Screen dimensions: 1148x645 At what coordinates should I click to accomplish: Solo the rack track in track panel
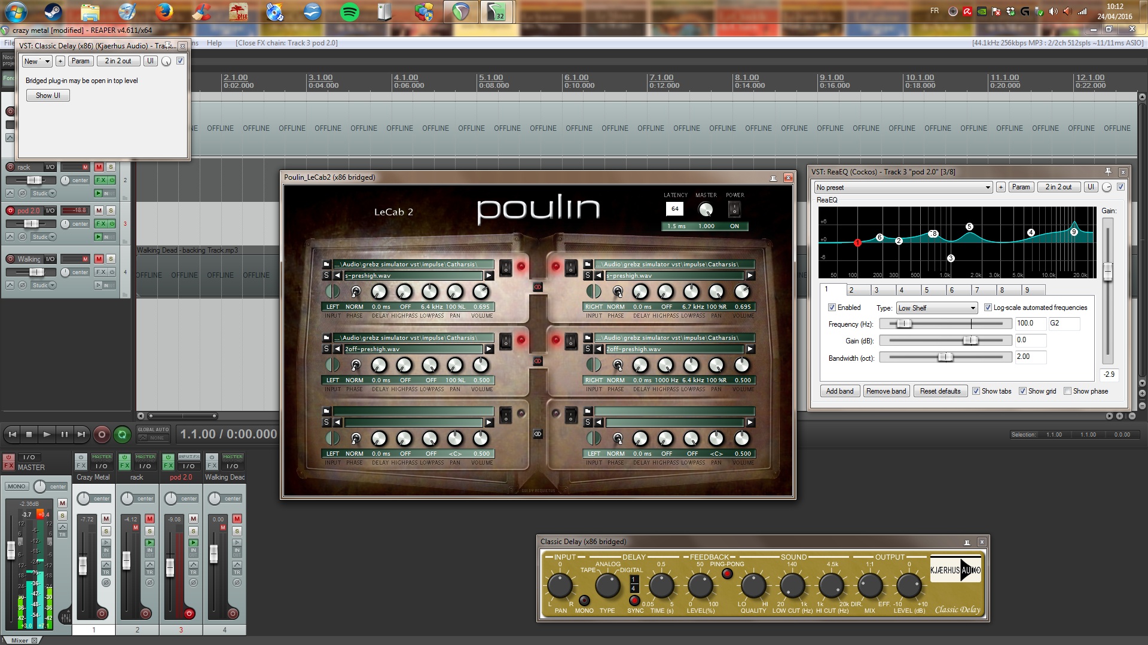pos(111,167)
